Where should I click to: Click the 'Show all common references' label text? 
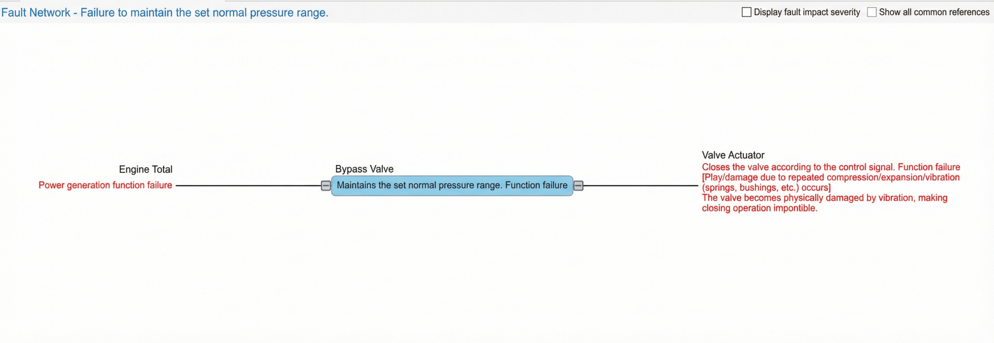click(934, 12)
